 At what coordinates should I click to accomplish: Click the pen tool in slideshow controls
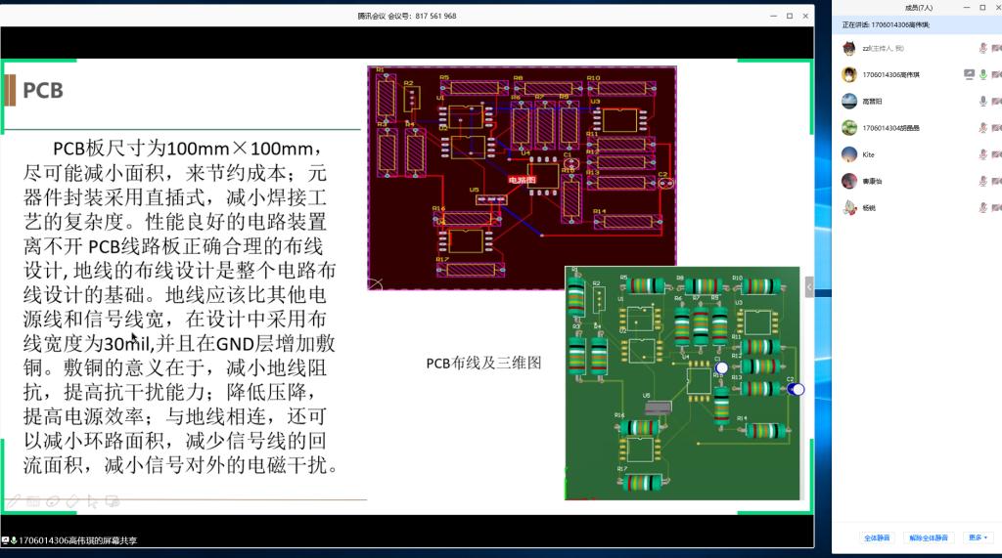(11, 501)
